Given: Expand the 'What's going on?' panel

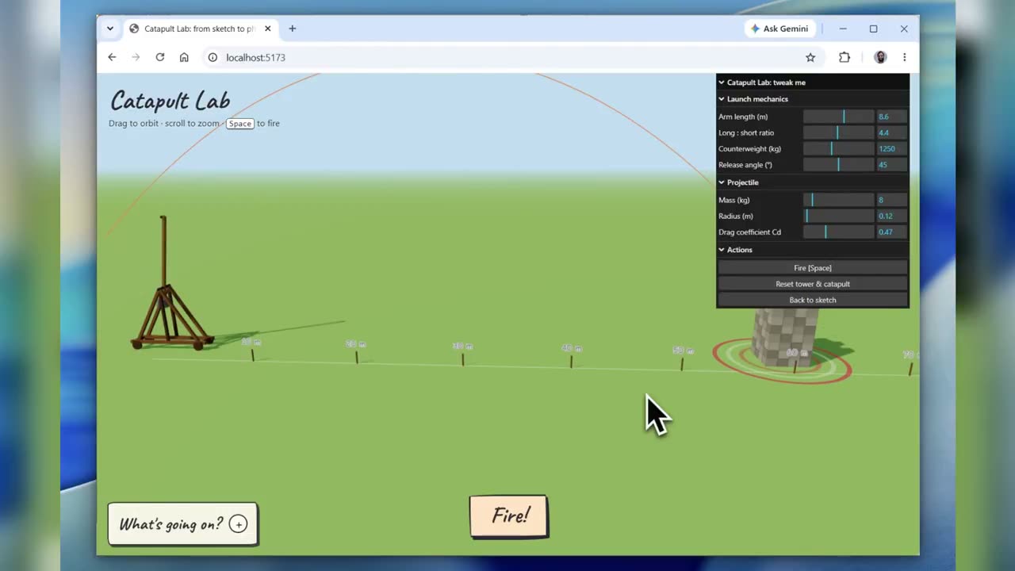Looking at the screenshot, I should pos(183,524).
